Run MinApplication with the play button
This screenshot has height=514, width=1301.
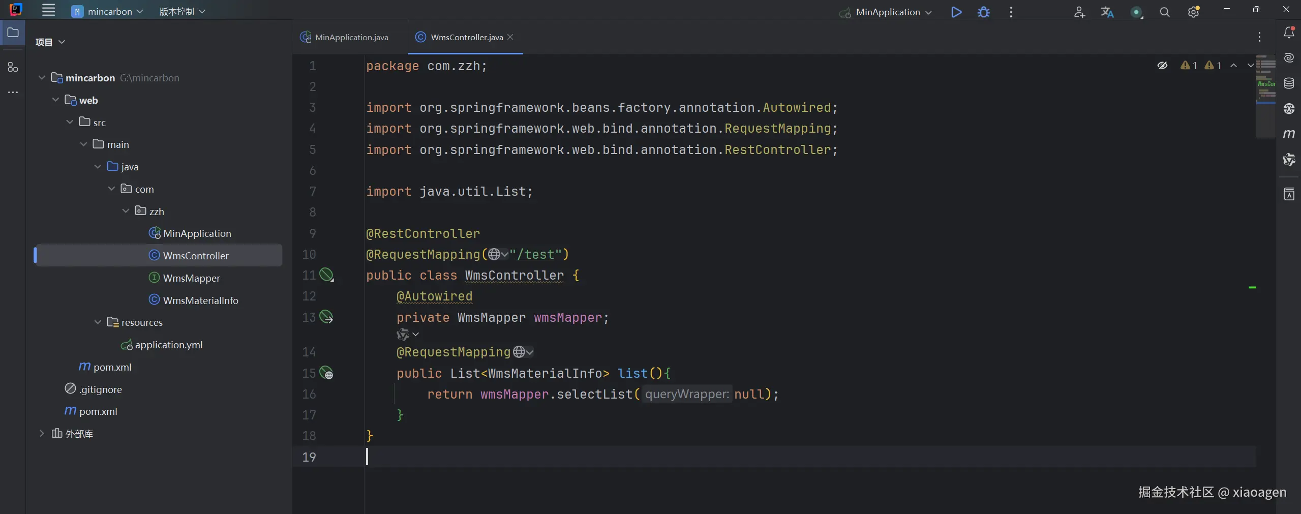click(x=956, y=12)
